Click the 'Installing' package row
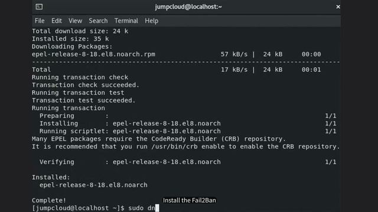 [x=188, y=124]
